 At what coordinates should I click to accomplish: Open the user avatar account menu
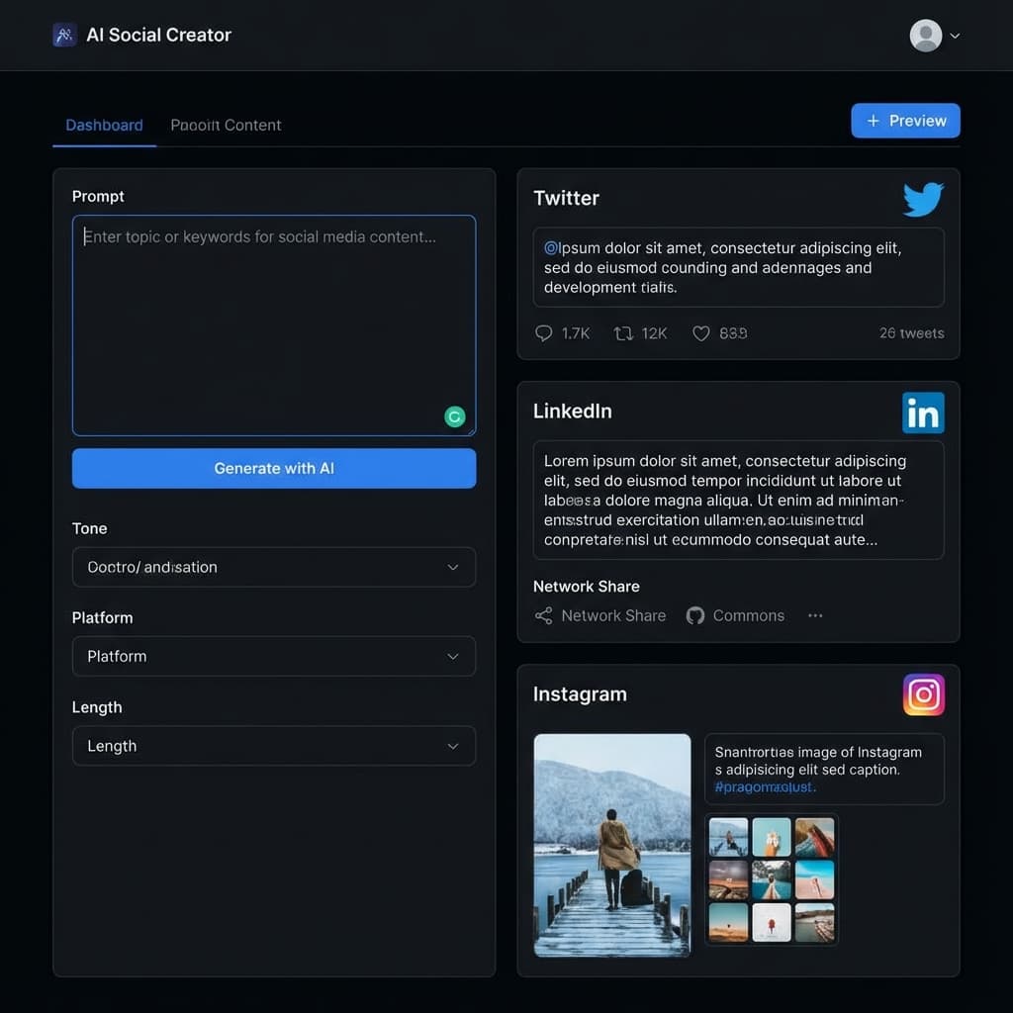point(934,36)
